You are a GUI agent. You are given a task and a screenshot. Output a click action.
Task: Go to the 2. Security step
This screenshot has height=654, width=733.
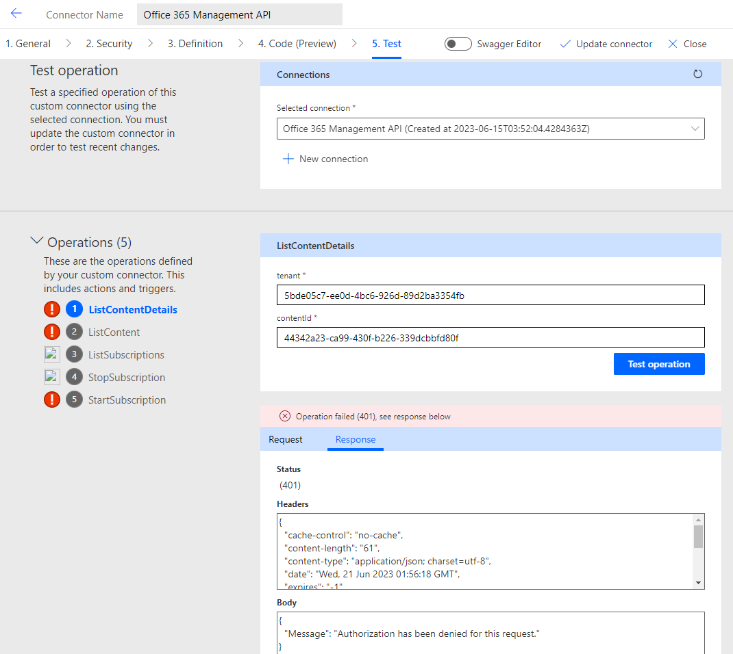(x=108, y=43)
